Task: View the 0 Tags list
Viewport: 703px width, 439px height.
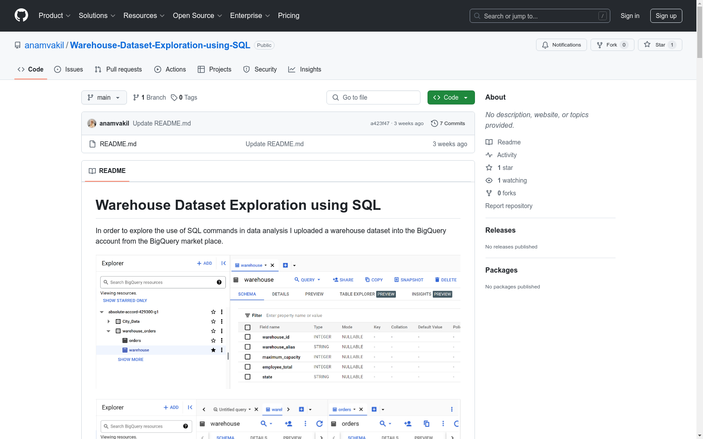Action: [x=184, y=97]
